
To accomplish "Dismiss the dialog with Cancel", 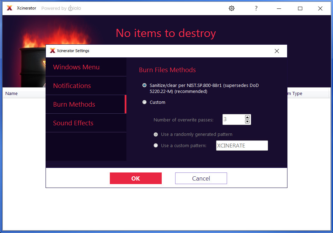I will pos(201,178).
